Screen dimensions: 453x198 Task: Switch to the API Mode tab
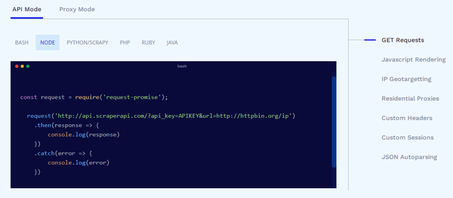pos(27,9)
